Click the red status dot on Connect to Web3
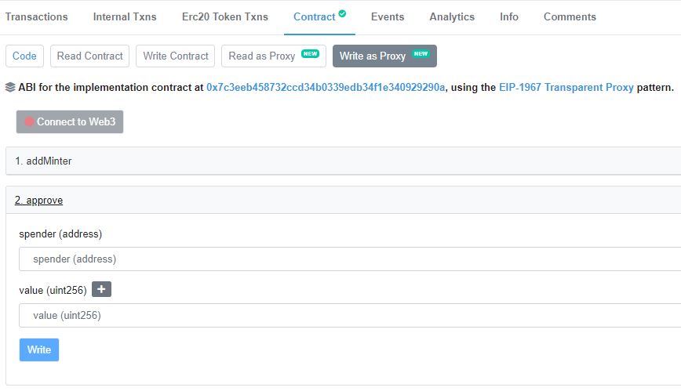The width and height of the screenshot is (681, 391). pyautogui.click(x=29, y=121)
